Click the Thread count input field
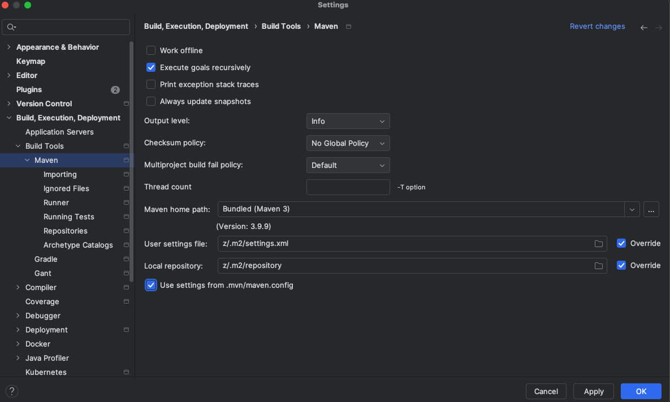Viewport: 670px width, 402px height. coord(348,187)
